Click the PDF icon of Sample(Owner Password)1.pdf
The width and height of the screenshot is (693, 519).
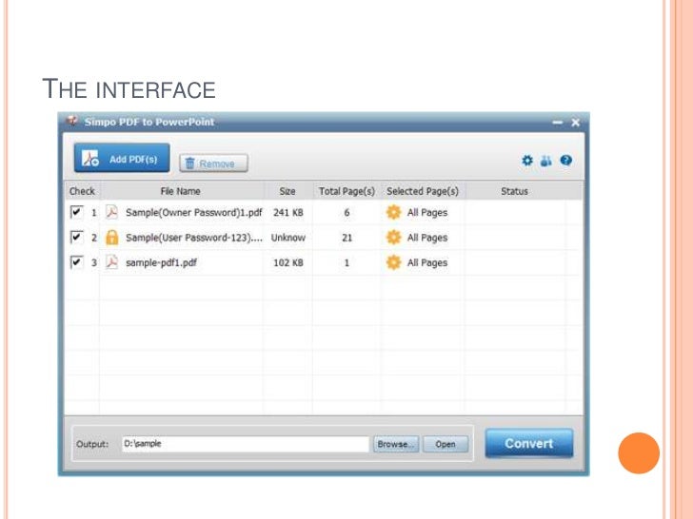[x=111, y=212]
